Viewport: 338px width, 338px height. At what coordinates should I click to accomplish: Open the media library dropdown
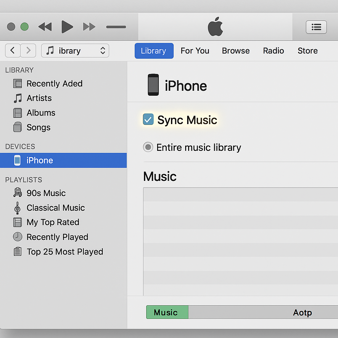click(75, 51)
